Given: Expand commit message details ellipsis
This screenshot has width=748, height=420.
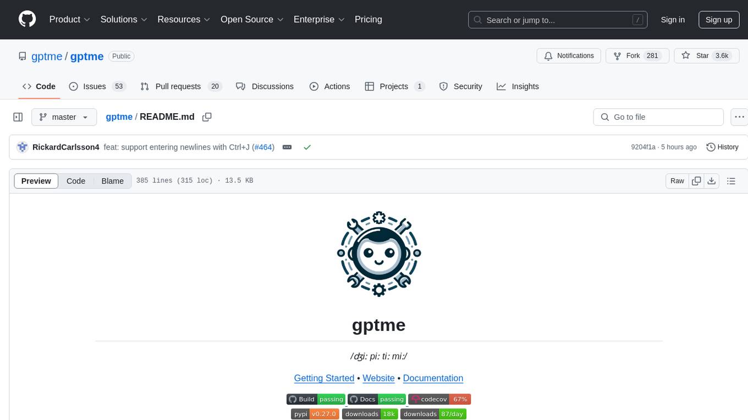Looking at the screenshot, I should click(287, 147).
